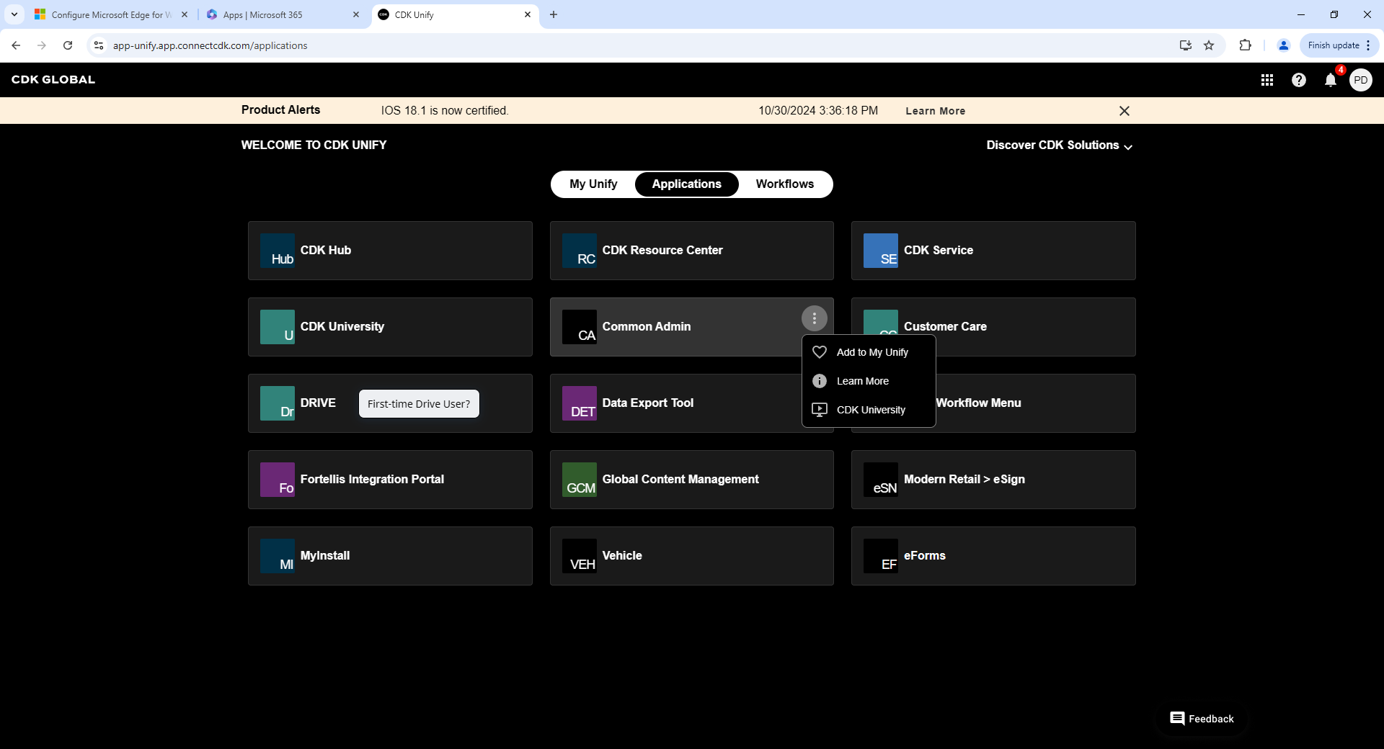This screenshot has height=749, width=1384.
Task: Click the eSN eSign icon
Action: tap(881, 480)
